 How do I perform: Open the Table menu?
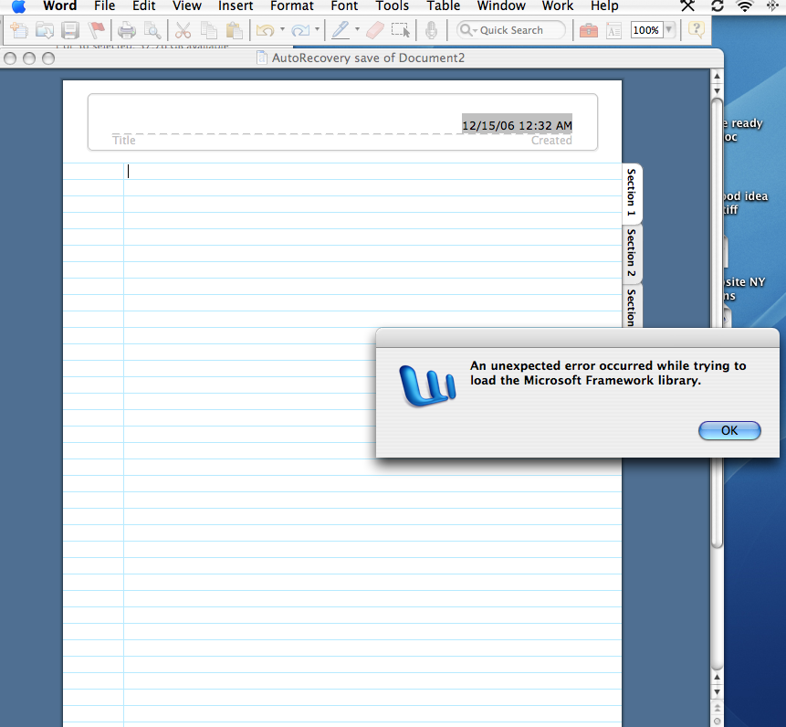(443, 6)
